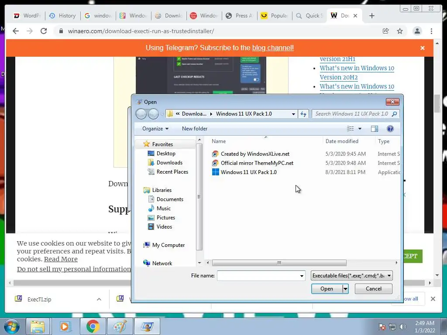Click Libraries header in navigation pane
The width and height of the screenshot is (447, 335).
(x=162, y=190)
